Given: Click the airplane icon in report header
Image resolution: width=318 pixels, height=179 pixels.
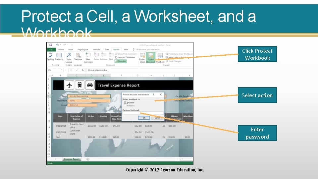Looking at the screenshot, I should click(x=69, y=85).
